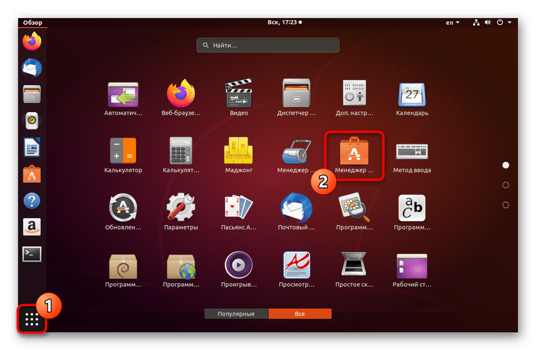The width and height of the screenshot is (536, 351).
Task: Click Обзор activities button
Action: 33,23
